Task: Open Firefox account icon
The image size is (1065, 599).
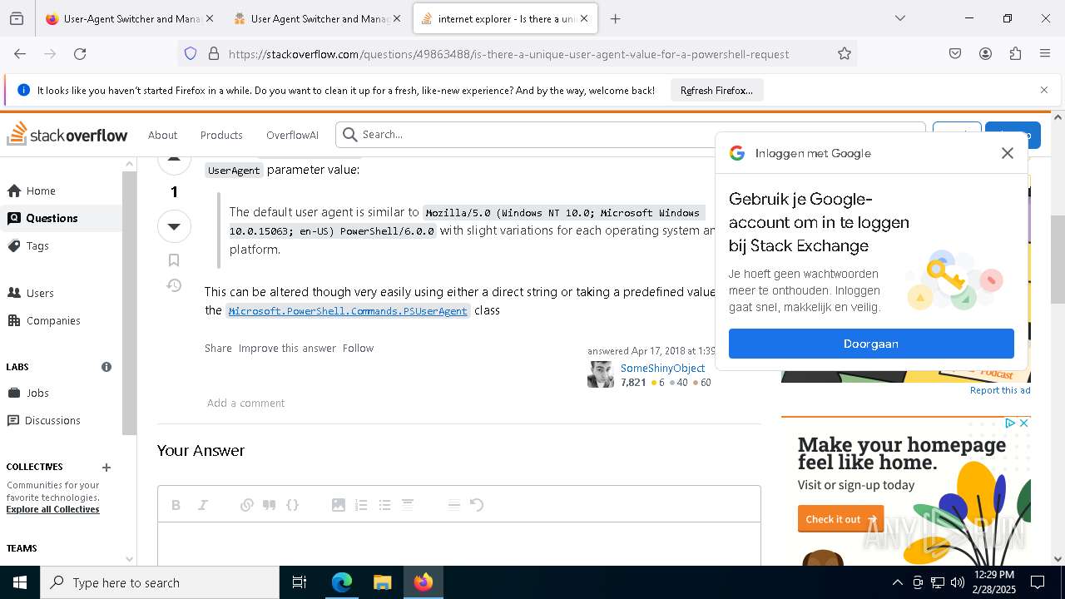Action: [985, 53]
